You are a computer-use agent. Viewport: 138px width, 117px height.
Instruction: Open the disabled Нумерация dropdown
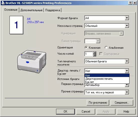click(104, 34)
